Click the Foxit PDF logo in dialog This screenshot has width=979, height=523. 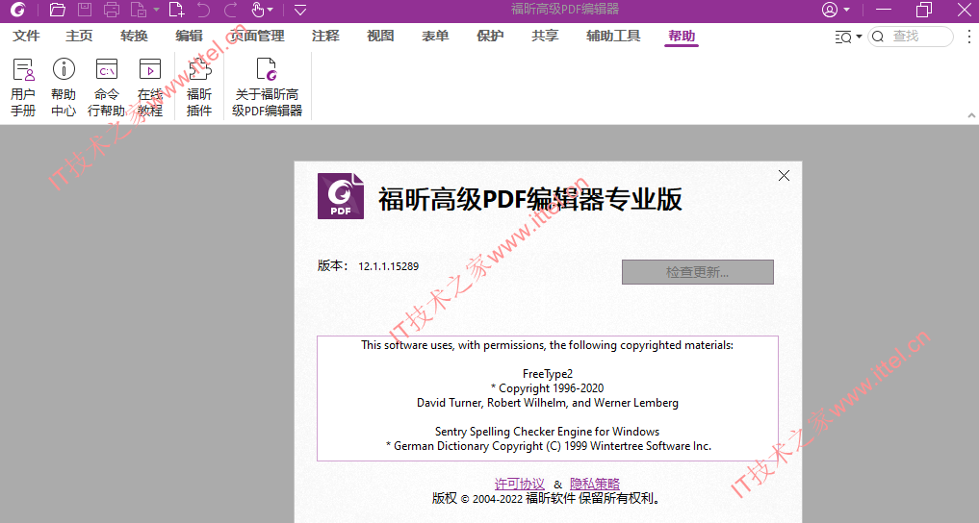(340, 196)
